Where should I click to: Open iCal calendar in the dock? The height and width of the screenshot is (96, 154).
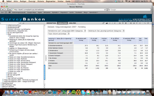coord(16,92)
